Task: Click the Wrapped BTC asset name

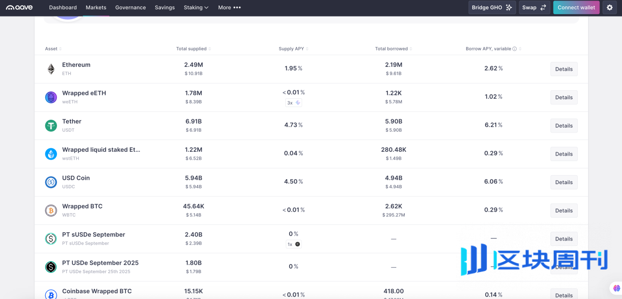Action: pyautogui.click(x=82, y=206)
